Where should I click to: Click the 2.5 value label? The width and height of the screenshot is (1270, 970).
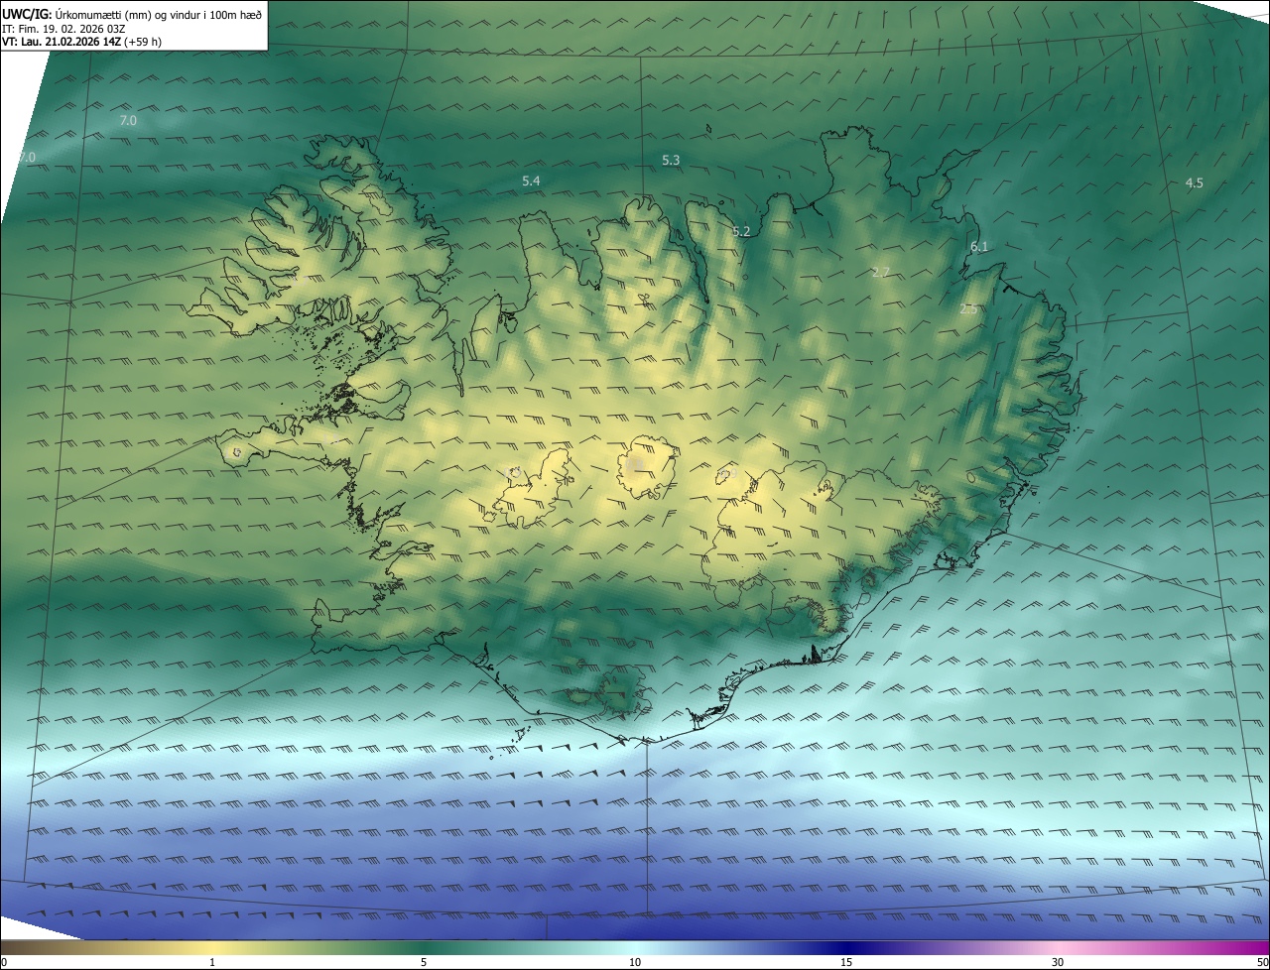[x=968, y=308]
